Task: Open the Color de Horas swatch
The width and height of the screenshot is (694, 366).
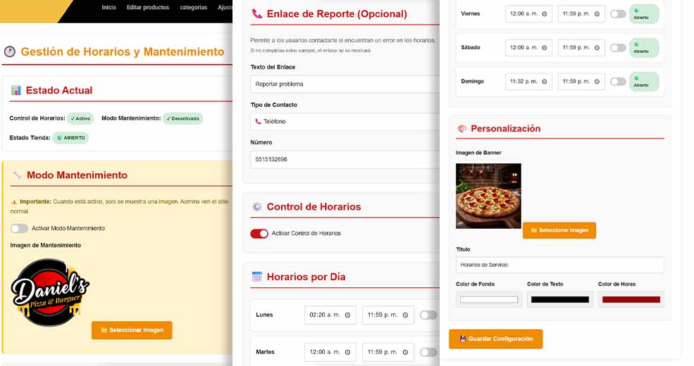Action: coord(631,300)
